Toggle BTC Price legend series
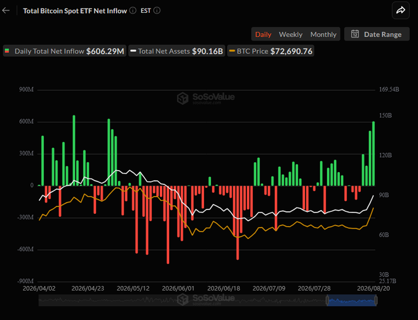Viewport: 418px width, 320px height. point(270,51)
